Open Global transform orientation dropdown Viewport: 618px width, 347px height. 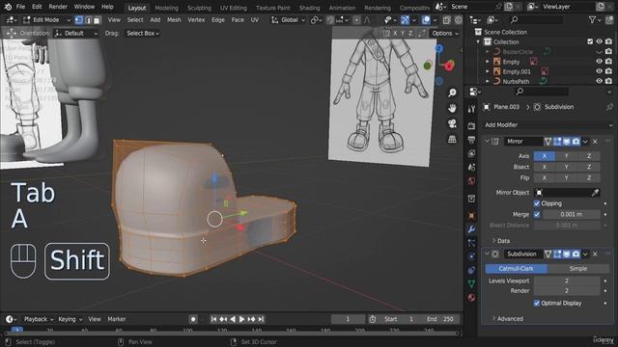[289, 19]
